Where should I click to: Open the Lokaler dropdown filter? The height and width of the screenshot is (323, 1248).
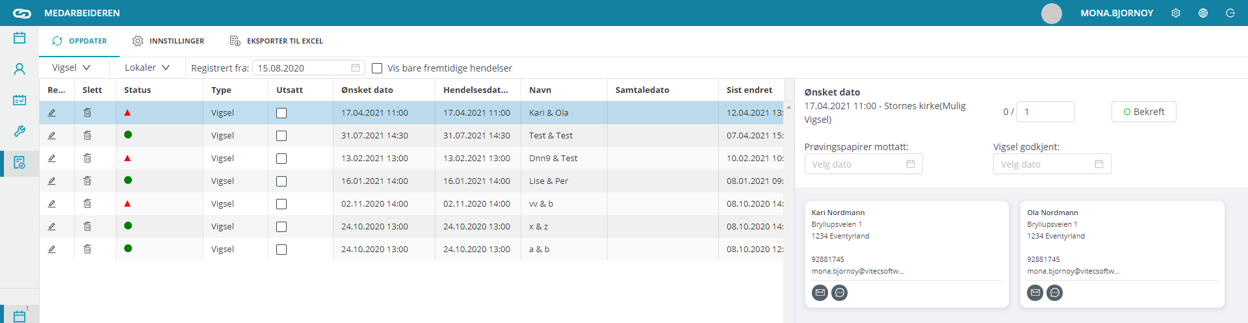147,68
